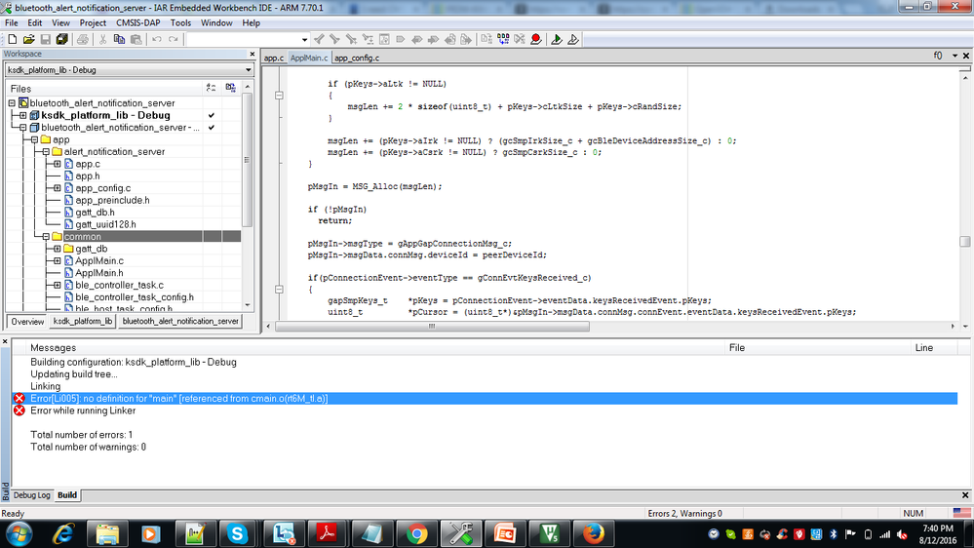Select the 'Error while running Linker' message
Screen dimensions: 974x548
[x=83, y=411]
